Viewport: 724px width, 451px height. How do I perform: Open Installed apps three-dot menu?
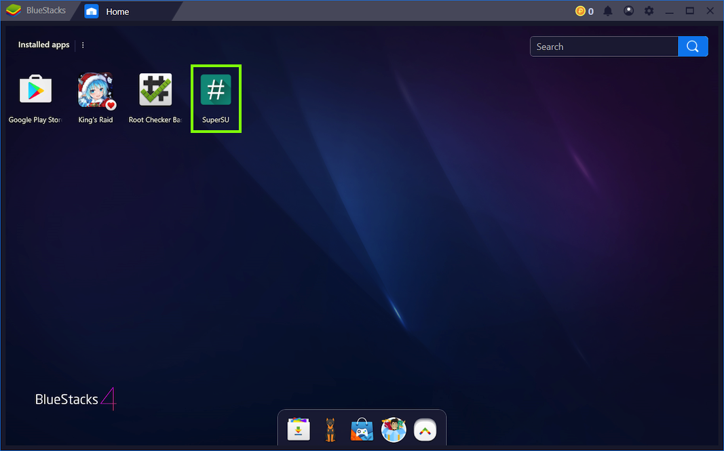[x=83, y=45]
